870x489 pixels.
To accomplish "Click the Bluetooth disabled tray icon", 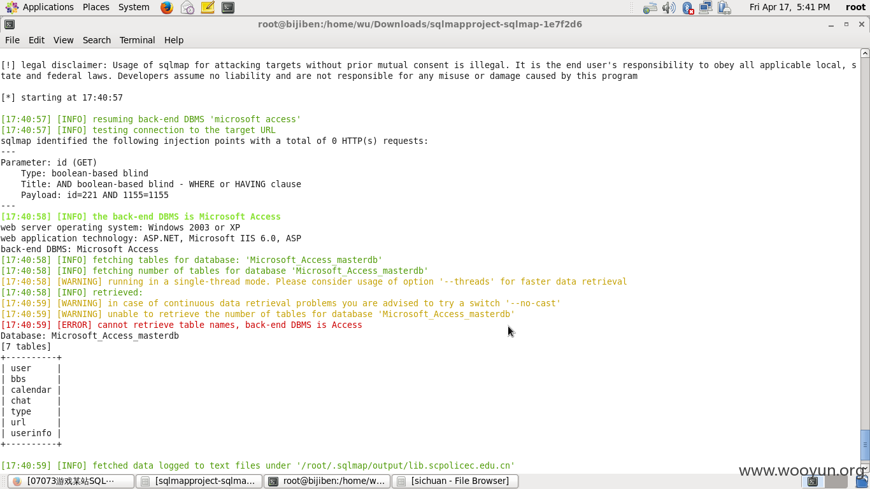I will click(688, 8).
